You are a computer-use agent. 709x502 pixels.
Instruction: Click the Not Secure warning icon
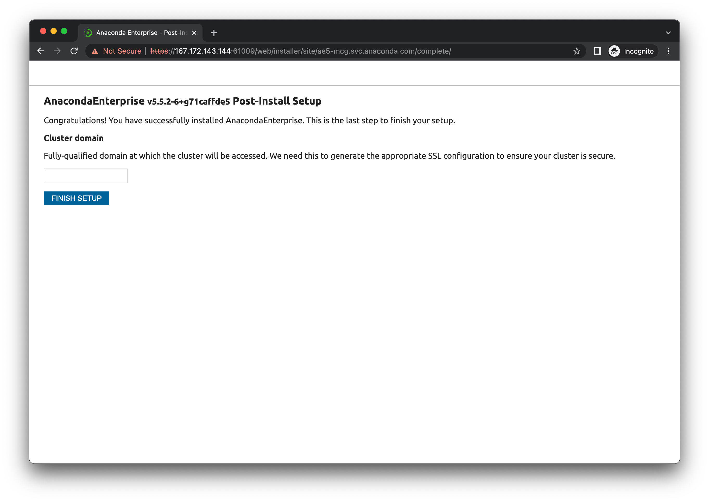[95, 51]
